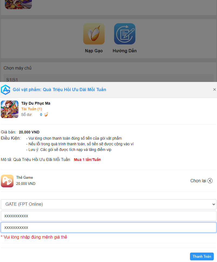Select the Thẻ Game controller icon
The width and height of the screenshot is (217, 262).
point(7,181)
